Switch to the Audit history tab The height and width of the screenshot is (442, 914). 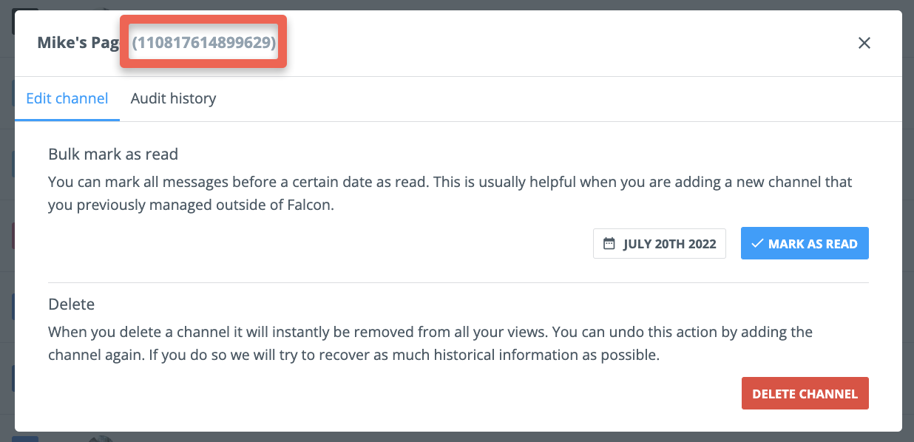[173, 98]
